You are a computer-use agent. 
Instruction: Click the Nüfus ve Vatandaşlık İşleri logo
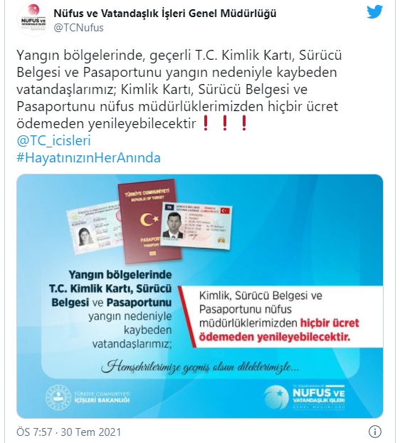[x=305, y=397]
